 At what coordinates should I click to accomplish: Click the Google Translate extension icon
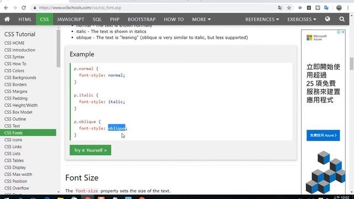tap(326, 8)
